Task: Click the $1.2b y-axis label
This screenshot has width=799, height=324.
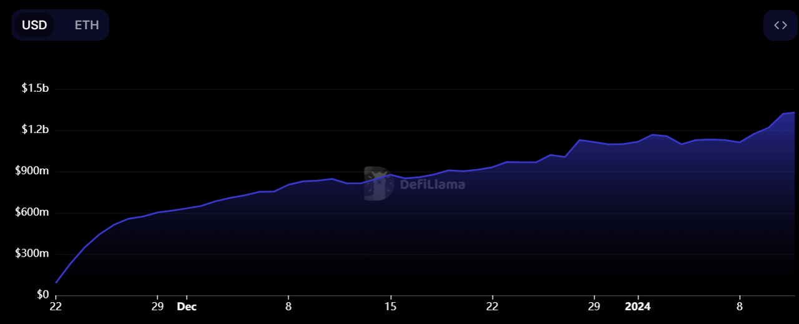Action: [x=35, y=129]
